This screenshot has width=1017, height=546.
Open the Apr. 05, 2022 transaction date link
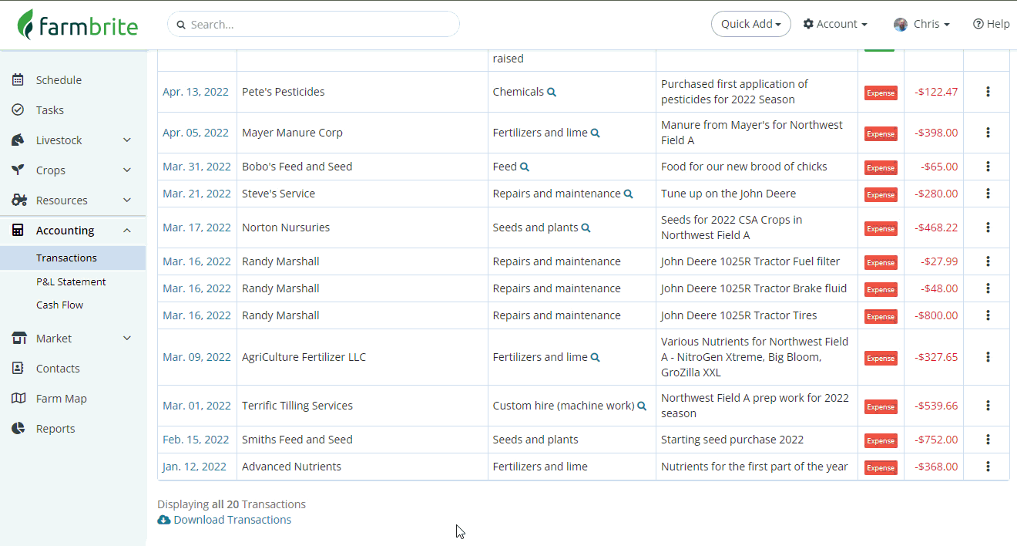pos(196,133)
